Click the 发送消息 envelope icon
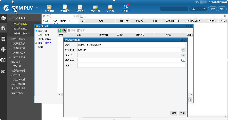The image size is (228, 120). click(x=95, y=8)
